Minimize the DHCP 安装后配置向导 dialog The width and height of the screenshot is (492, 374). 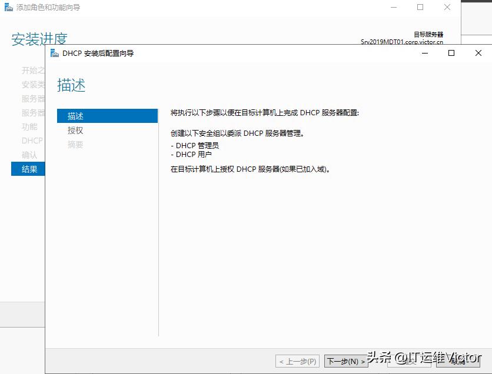(x=424, y=53)
